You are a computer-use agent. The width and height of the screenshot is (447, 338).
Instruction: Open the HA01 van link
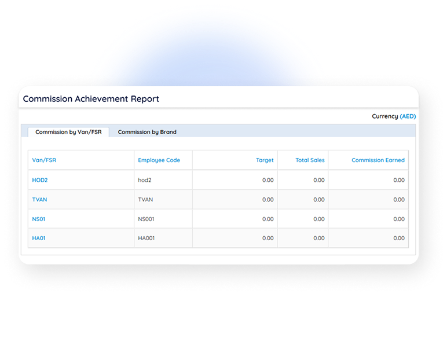point(39,238)
